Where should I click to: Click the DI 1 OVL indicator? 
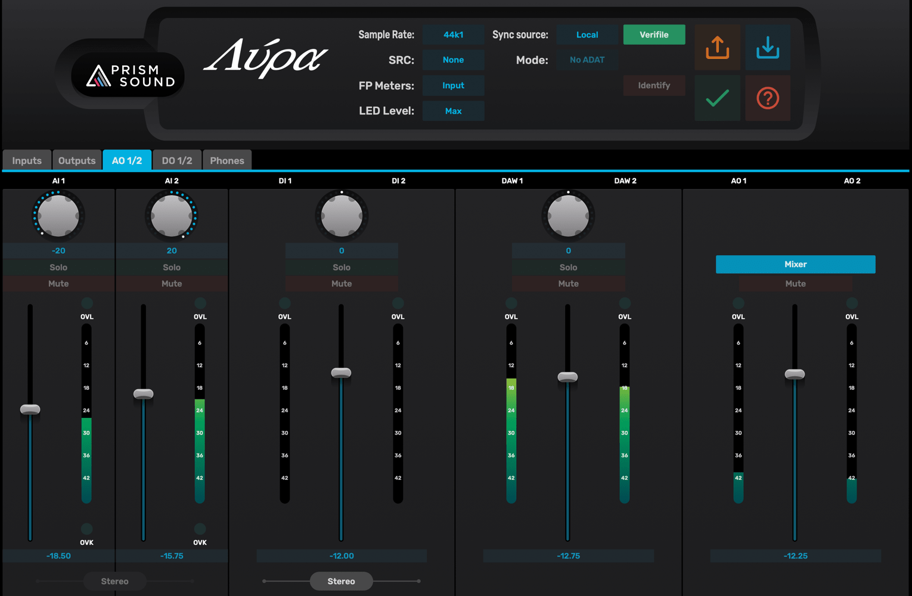tap(285, 303)
